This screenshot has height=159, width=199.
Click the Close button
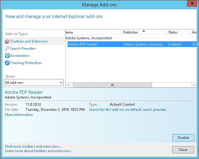[183, 150]
